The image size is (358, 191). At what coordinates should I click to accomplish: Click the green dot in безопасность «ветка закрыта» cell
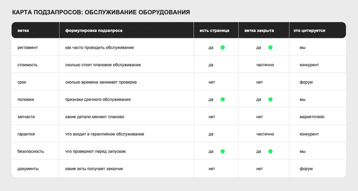pos(270,151)
